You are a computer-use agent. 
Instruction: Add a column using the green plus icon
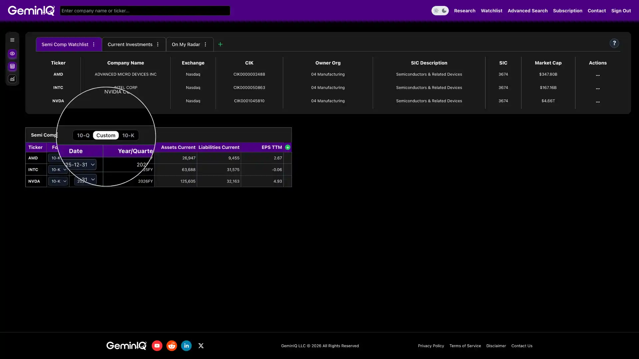[288, 147]
